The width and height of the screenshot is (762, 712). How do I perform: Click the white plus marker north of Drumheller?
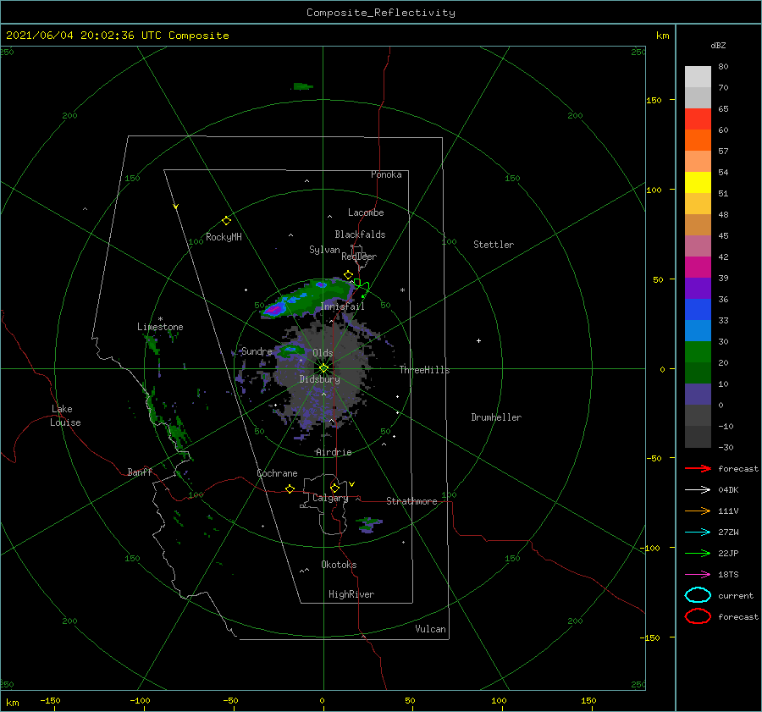pos(478,340)
